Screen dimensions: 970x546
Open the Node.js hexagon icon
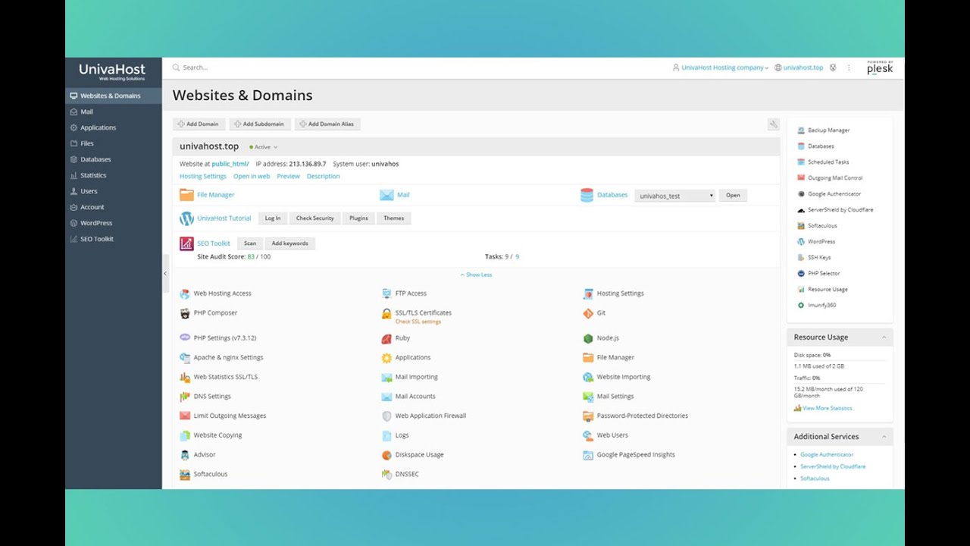pos(588,338)
